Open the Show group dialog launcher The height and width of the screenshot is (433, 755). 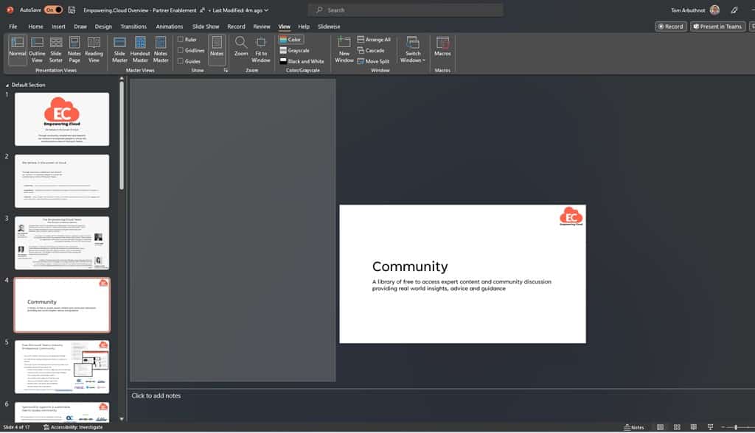coord(226,70)
